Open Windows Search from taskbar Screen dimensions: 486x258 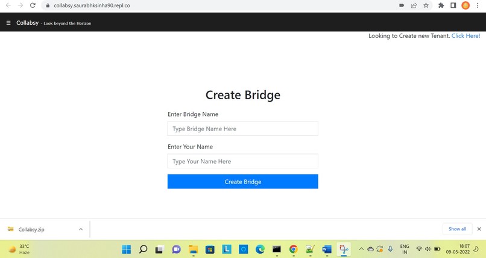tap(143, 249)
